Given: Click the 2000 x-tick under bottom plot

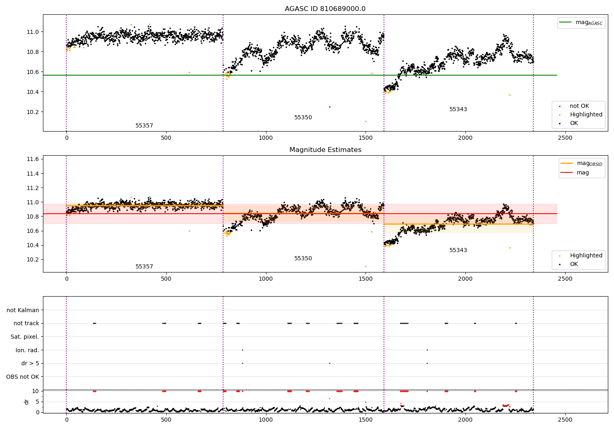Looking at the screenshot, I should [465, 420].
